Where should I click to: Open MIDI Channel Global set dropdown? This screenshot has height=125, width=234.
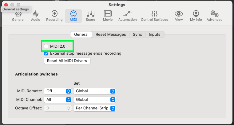[95, 100]
